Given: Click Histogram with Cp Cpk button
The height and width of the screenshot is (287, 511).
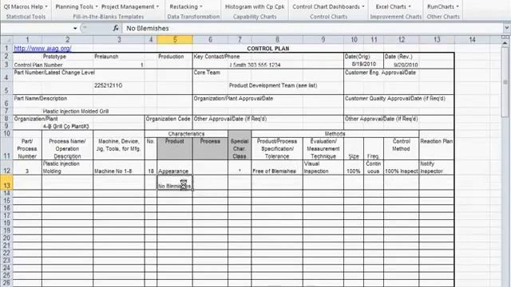Looking at the screenshot, I should (x=255, y=6).
